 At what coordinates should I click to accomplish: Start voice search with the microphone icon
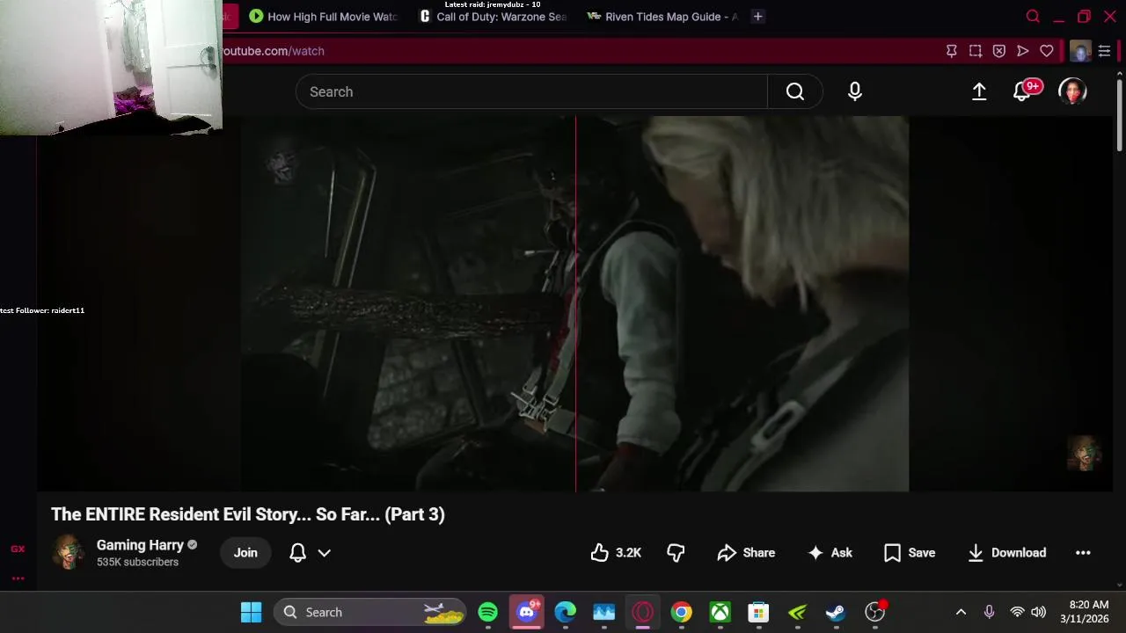point(855,91)
